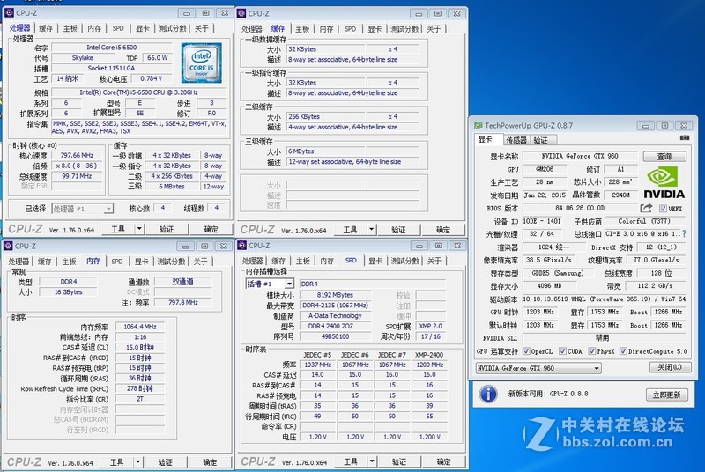Toggle the OpenCL checkbox

point(526,351)
